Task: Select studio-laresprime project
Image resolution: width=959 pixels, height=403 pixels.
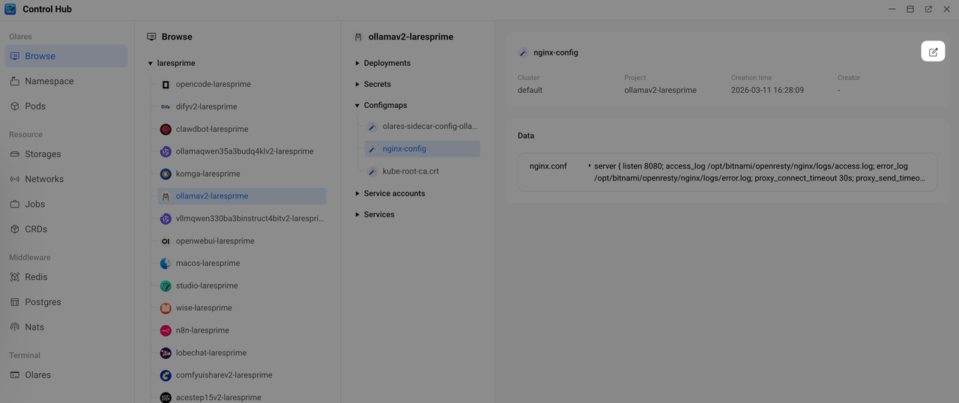Action: 242,285
